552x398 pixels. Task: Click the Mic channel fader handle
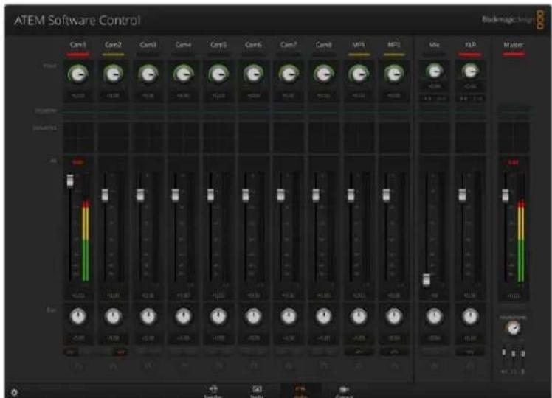pos(427,280)
